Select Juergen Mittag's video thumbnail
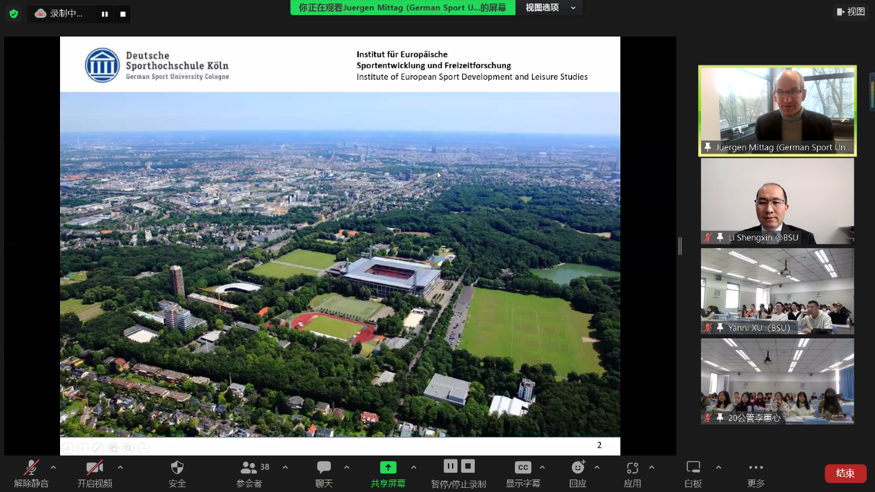 tap(777, 110)
